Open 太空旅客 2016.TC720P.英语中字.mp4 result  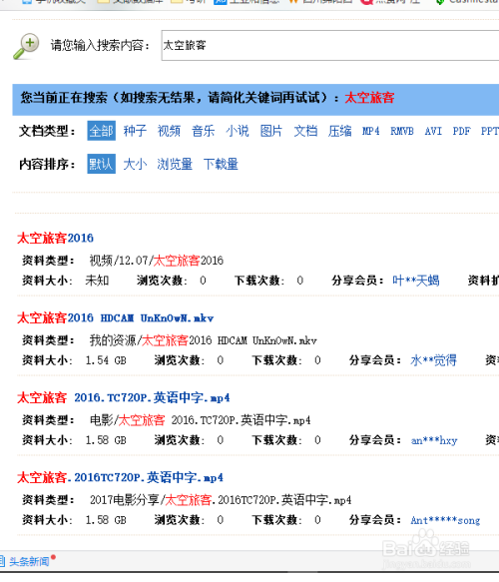[x=124, y=398]
